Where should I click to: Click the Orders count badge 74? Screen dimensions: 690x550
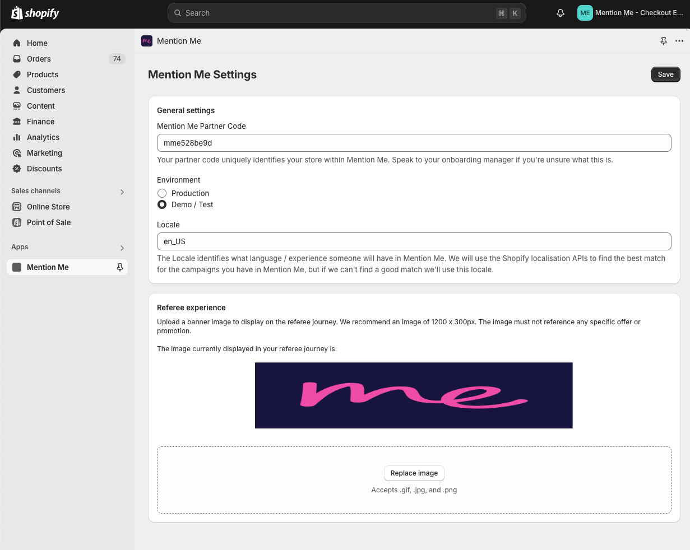click(x=117, y=59)
